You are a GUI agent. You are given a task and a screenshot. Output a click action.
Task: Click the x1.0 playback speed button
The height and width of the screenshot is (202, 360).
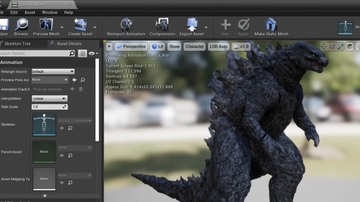tap(241, 47)
